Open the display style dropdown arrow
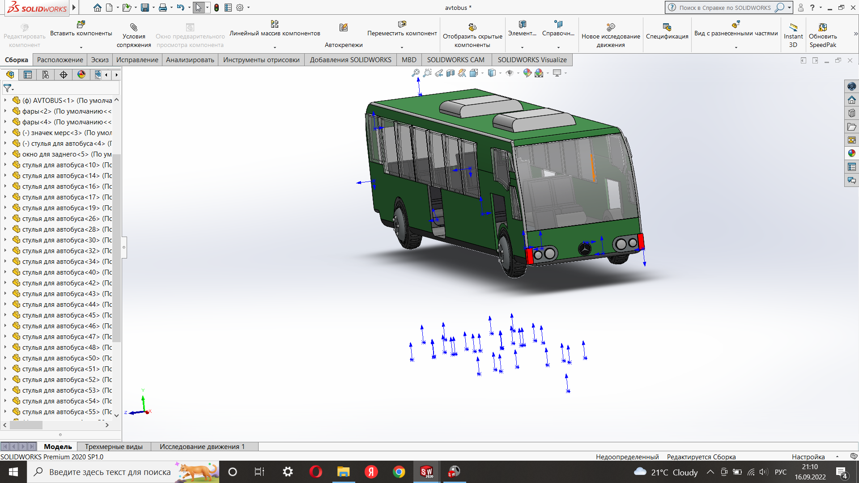Screen dimensions: 859x483 click(500, 73)
